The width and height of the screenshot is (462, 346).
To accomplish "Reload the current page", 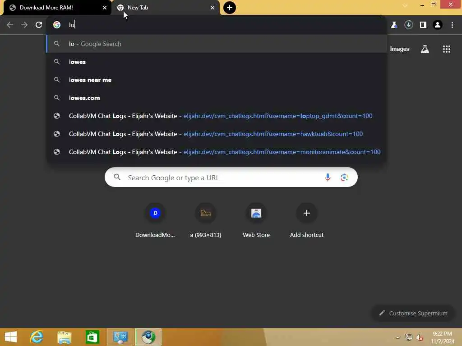I will pyautogui.click(x=39, y=25).
